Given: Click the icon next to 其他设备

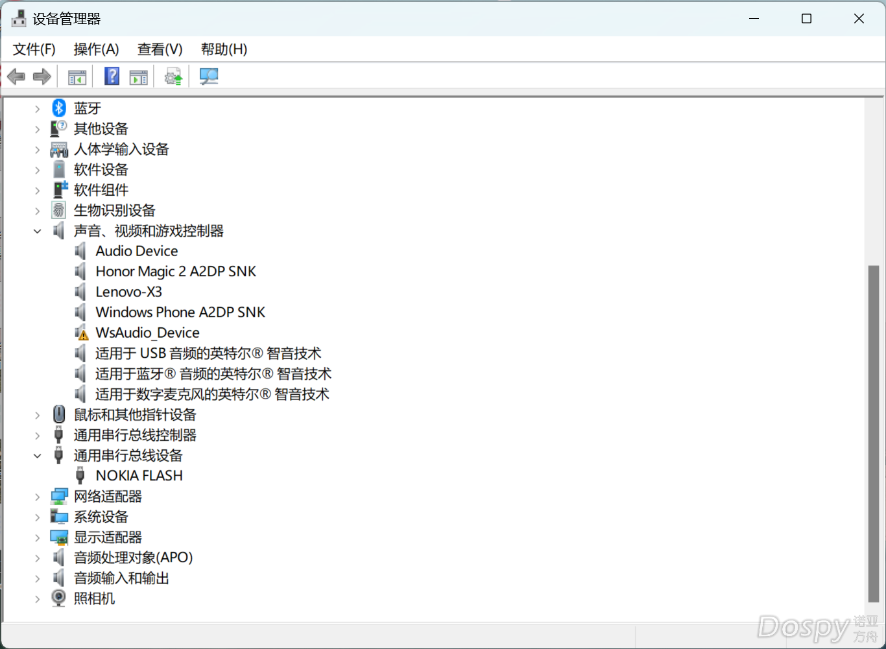Looking at the screenshot, I should pyautogui.click(x=59, y=128).
